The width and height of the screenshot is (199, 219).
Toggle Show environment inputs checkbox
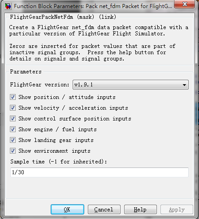click(13, 151)
